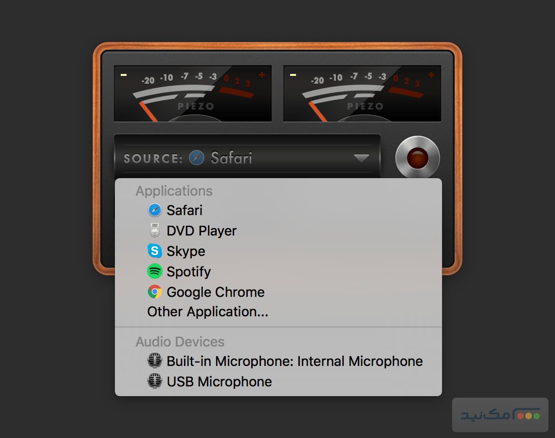Click the left PIEZO VU meter
Screen dimensions: 555x438
193,93
